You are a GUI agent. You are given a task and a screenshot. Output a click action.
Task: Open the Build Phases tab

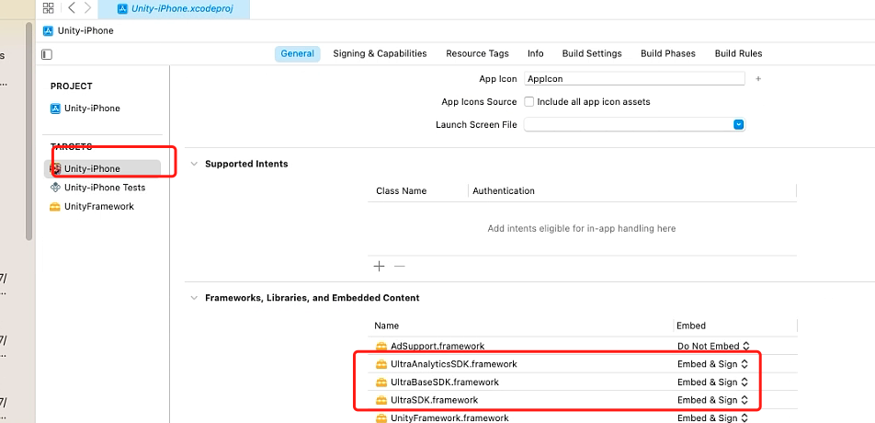(x=668, y=53)
